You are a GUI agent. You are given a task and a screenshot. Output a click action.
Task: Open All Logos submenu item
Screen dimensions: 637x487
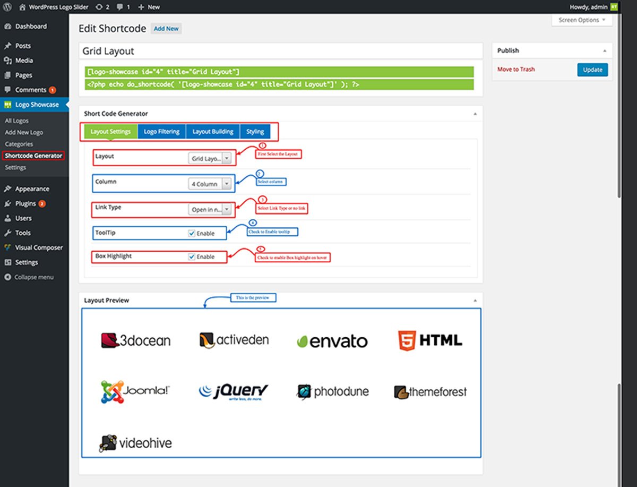[x=17, y=121]
